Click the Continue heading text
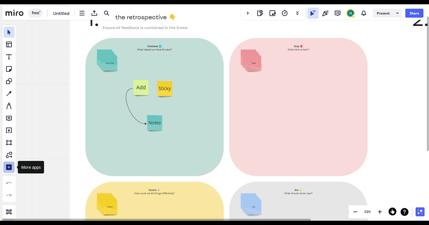The width and height of the screenshot is (429, 225). point(154,46)
